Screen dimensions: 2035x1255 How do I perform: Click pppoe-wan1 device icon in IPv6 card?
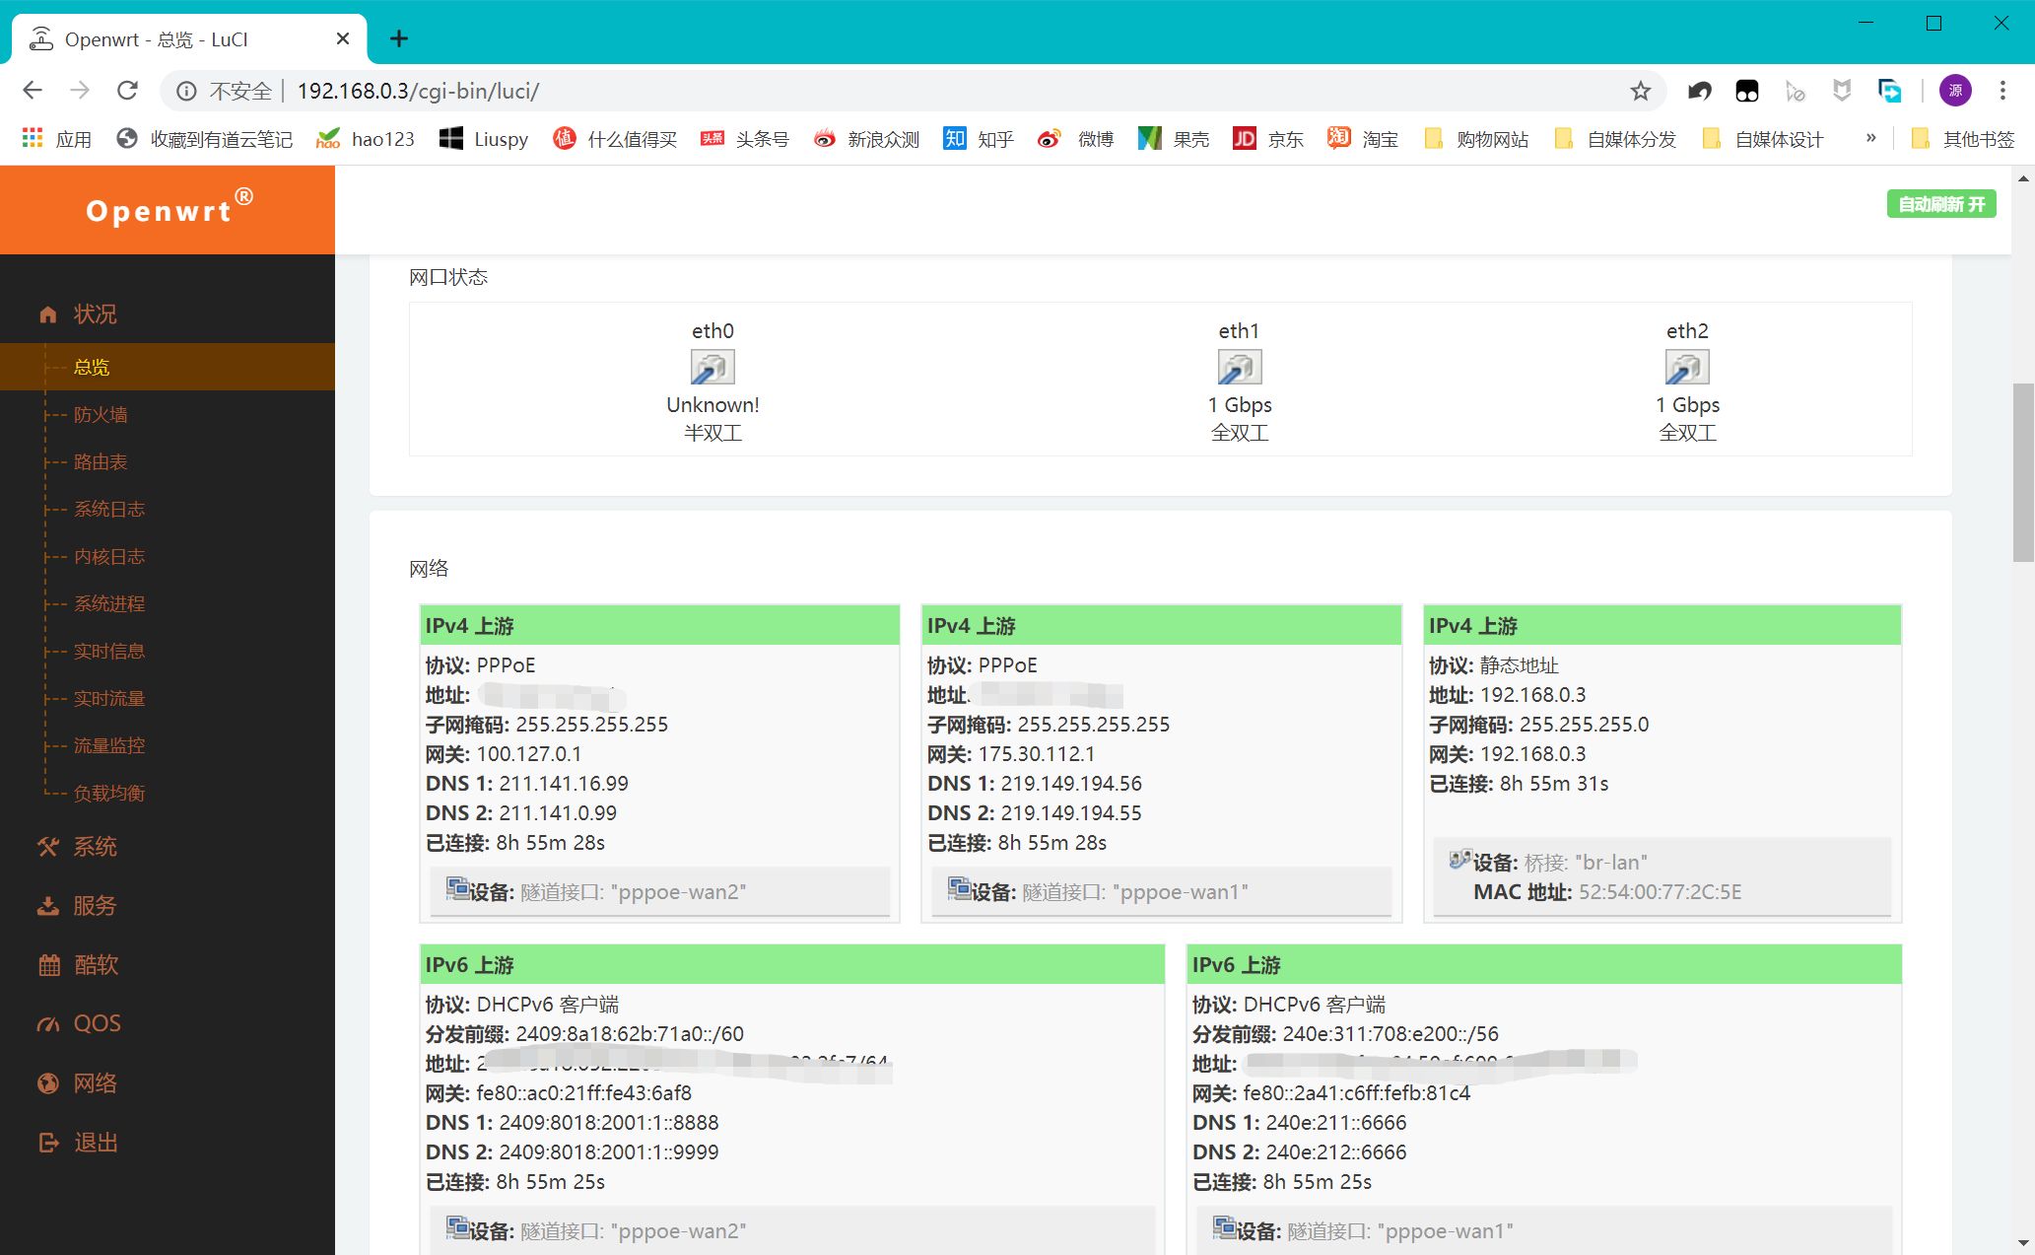(1224, 1228)
